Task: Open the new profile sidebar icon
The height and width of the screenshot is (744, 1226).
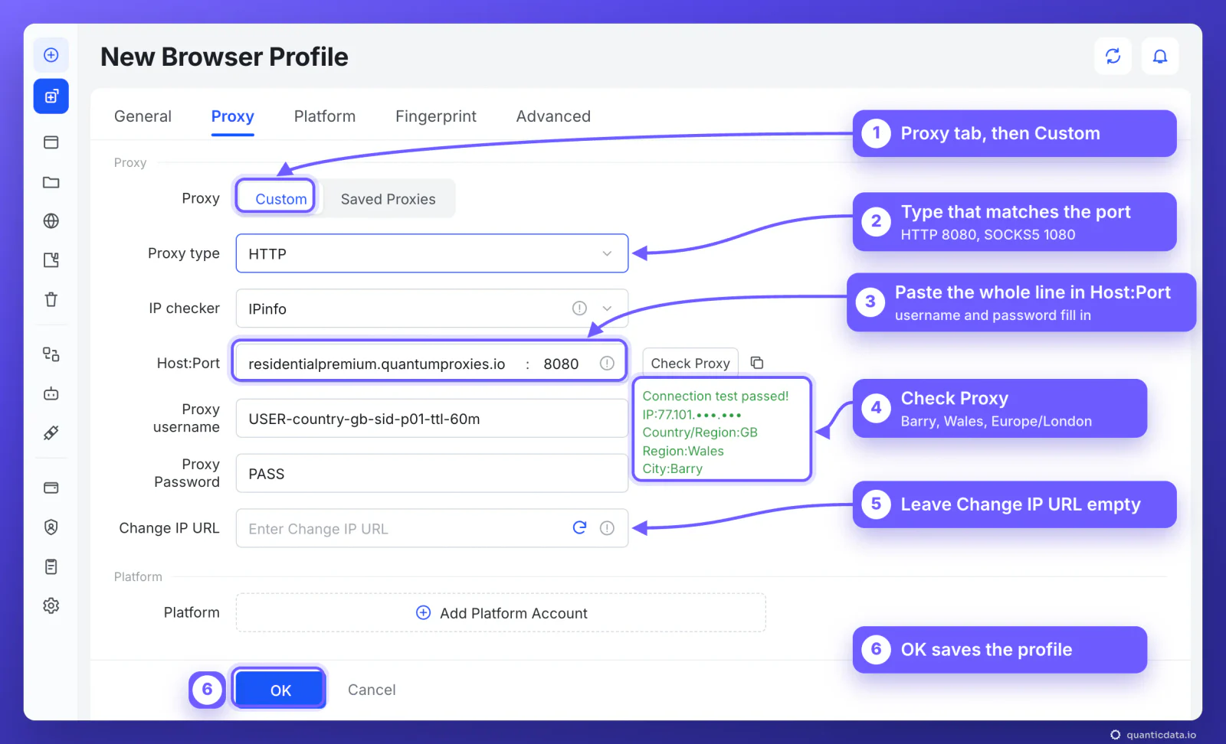Action: [51, 96]
